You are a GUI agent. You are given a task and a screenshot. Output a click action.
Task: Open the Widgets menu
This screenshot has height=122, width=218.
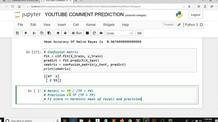(109, 25)
